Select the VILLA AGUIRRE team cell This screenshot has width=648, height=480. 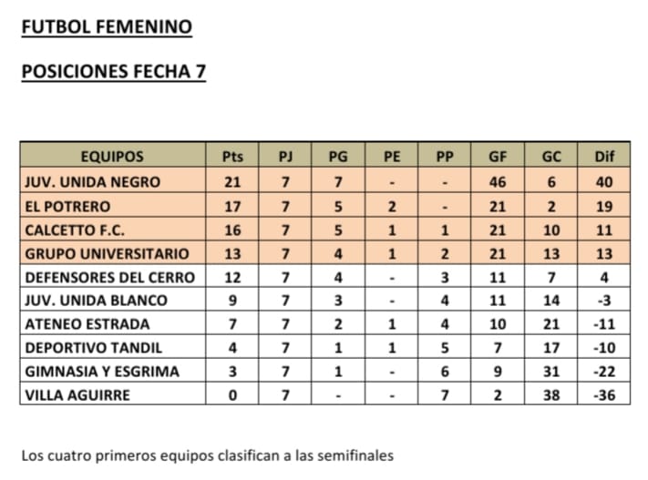click(77, 394)
